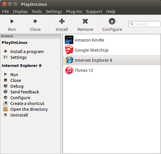Click the Create a shortcut link
Image resolution: width=161 pixels, height=154 pixels.
[27, 104]
